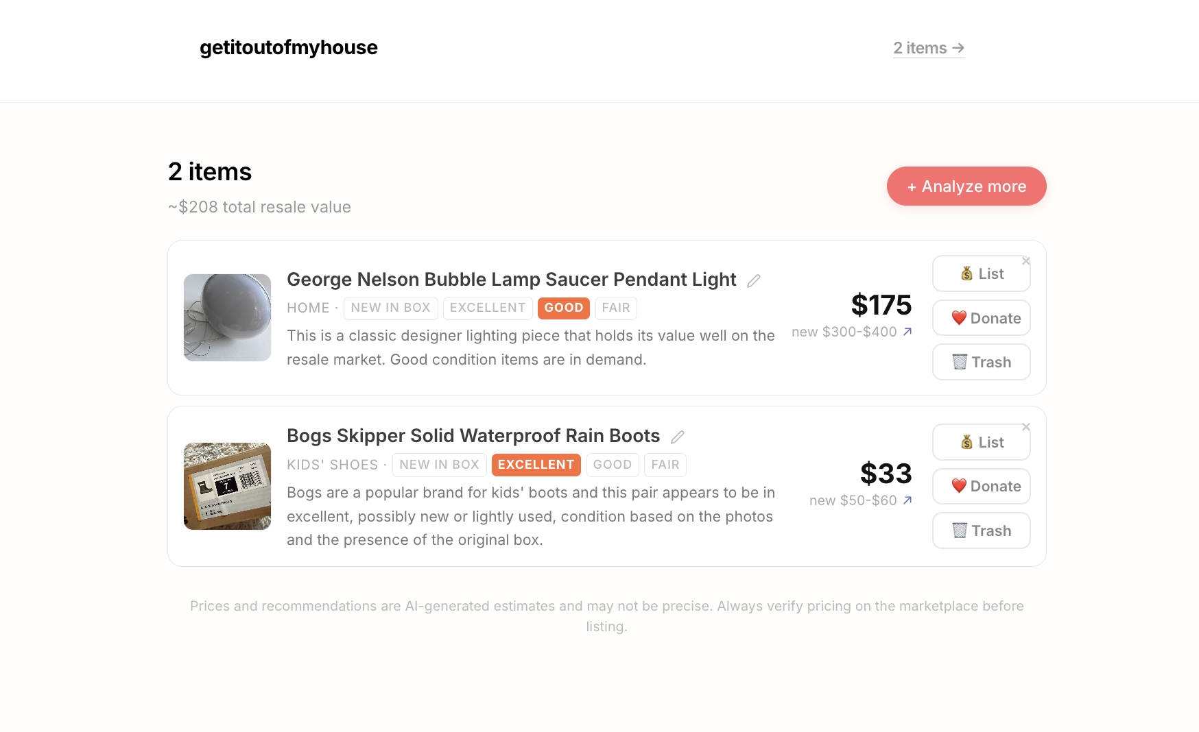Click the edit pencil icon beside the pendant light title
This screenshot has height=732, width=1199.
pyautogui.click(x=754, y=280)
